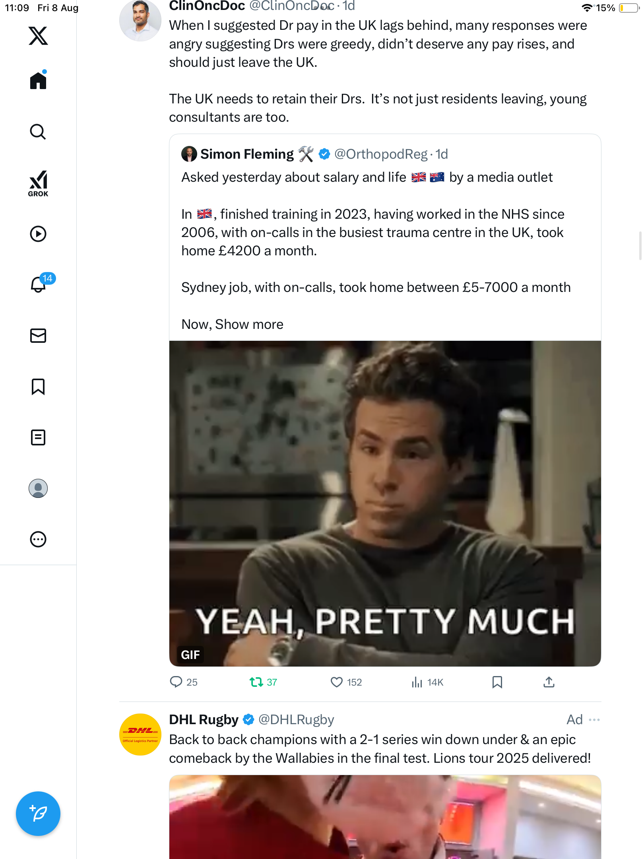Open Bookmarks in sidebar
The width and height of the screenshot is (644, 859).
pos(38,387)
